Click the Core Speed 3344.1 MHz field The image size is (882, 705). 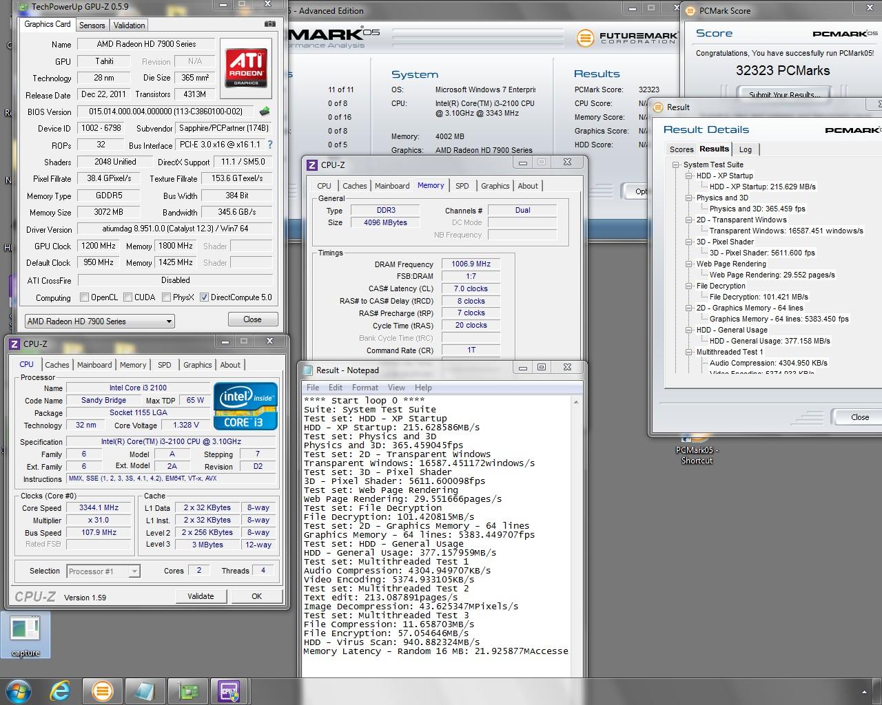[x=99, y=507]
